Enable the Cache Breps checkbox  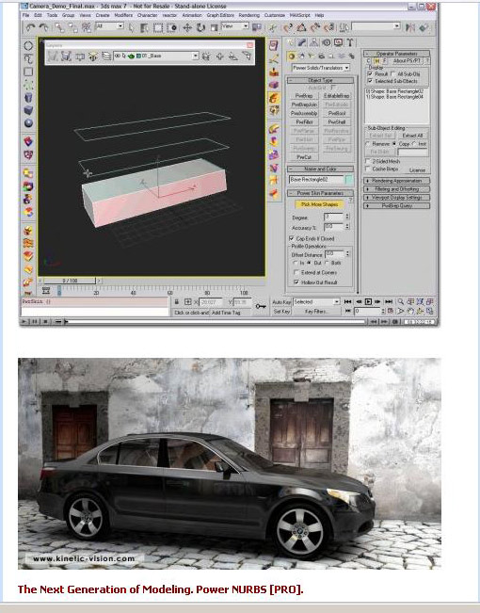[367, 169]
